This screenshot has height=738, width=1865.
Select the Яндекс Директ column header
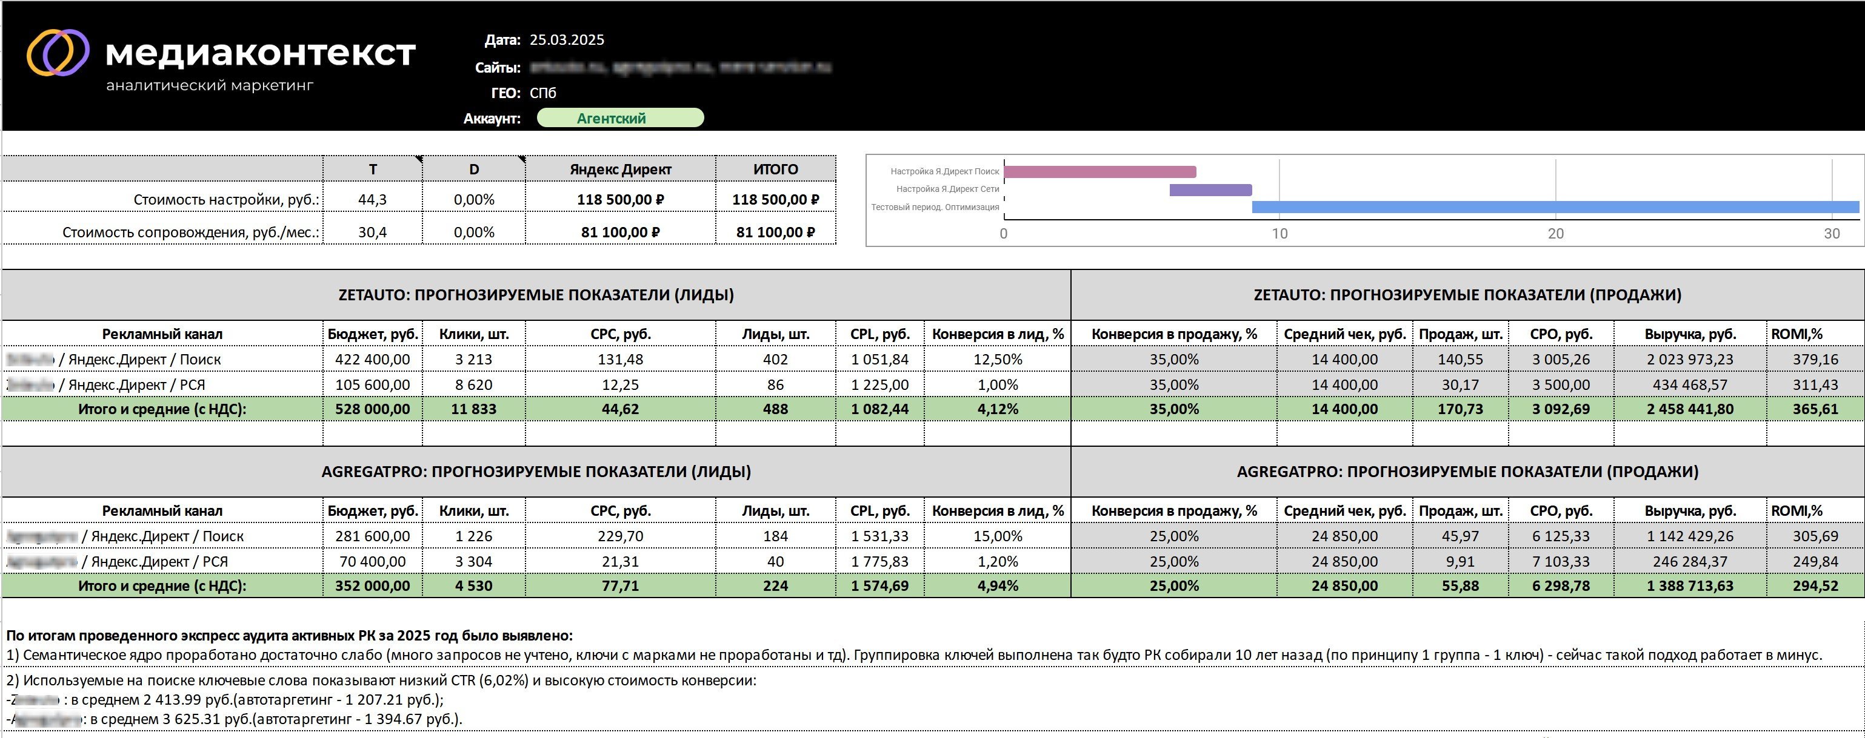[621, 169]
